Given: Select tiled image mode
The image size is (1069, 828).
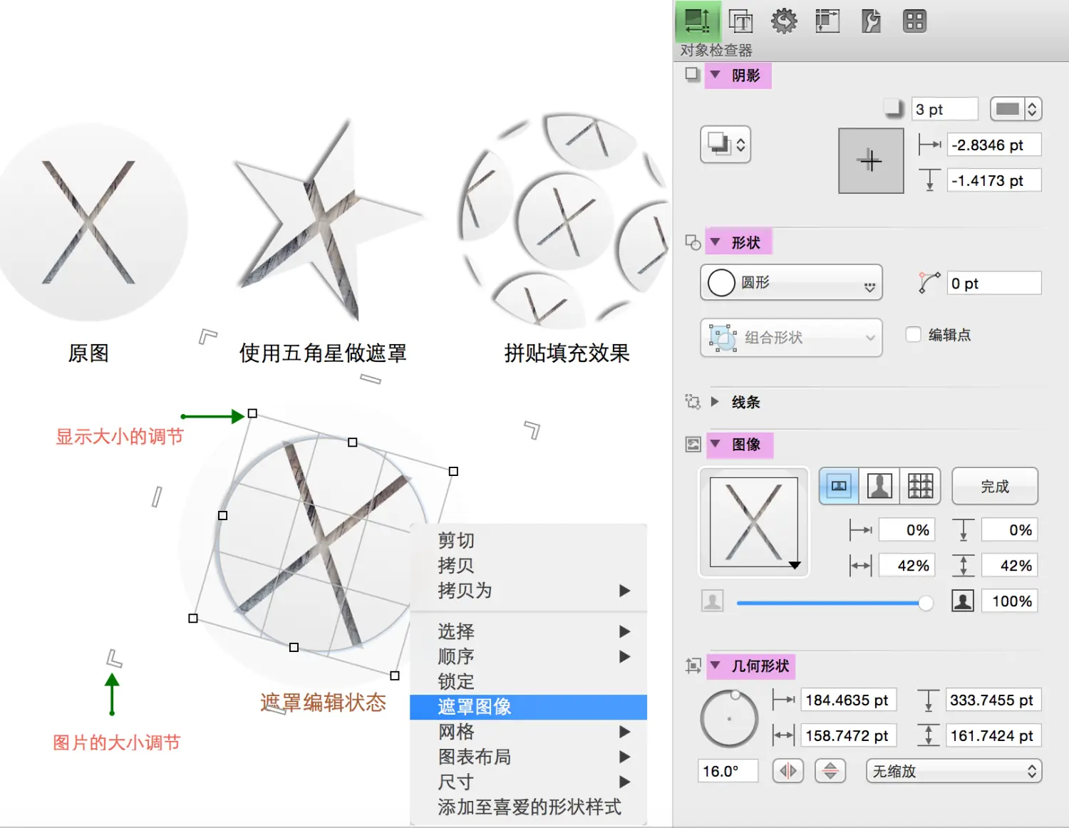Looking at the screenshot, I should tap(920, 486).
